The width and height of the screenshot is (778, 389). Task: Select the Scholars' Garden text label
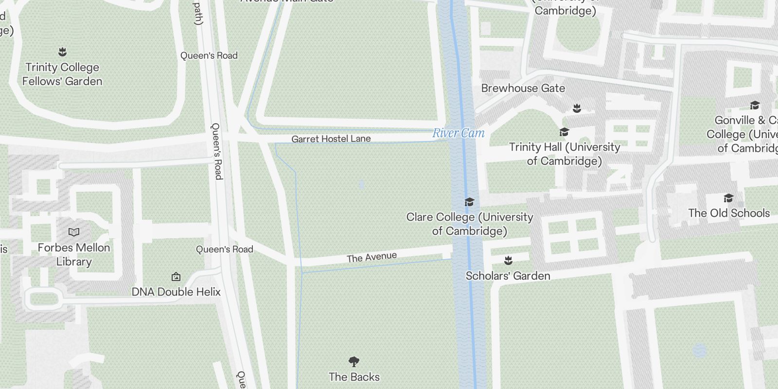508,276
